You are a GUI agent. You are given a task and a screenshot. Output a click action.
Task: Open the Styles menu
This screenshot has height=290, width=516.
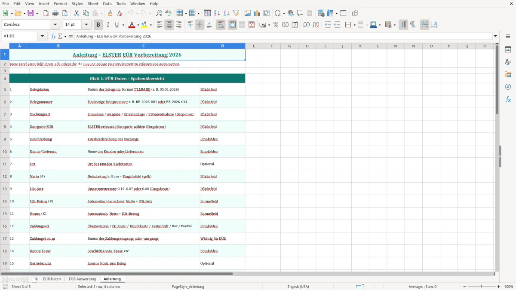[x=77, y=3]
